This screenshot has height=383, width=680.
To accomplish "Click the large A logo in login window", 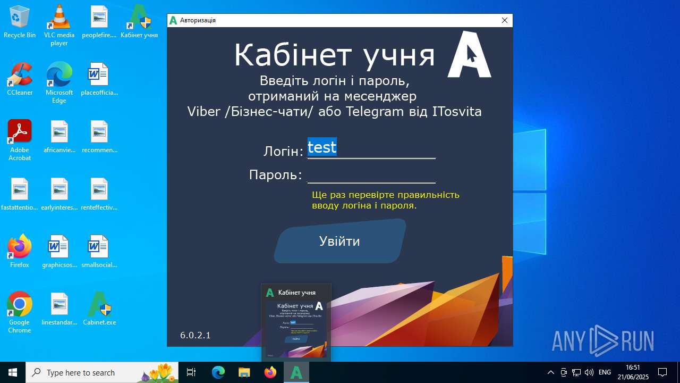I will coord(469,54).
